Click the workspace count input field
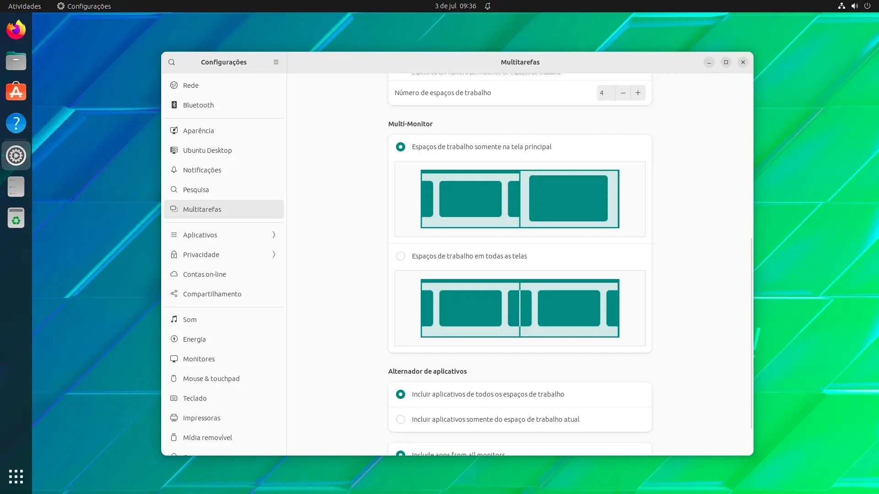This screenshot has height=494, width=879. coord(606,93)
